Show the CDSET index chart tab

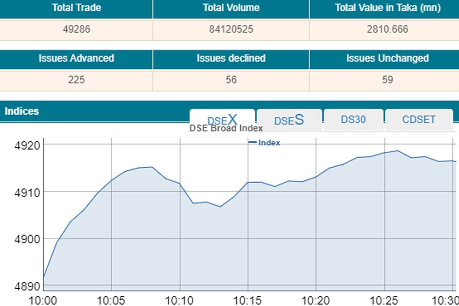click(419, 120)
